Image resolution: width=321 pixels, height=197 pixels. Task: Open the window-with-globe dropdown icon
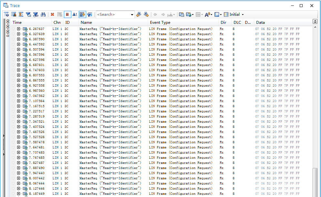[190, 14]
